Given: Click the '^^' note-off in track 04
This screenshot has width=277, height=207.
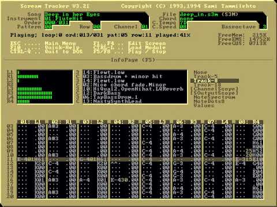Looking at the screenshot, I should pos(114,163).
